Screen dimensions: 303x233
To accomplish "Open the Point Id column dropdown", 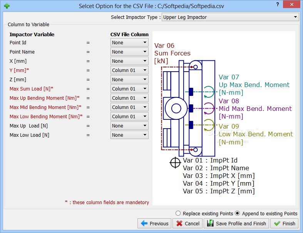I will pyautogui.click(x=129, y=42).
